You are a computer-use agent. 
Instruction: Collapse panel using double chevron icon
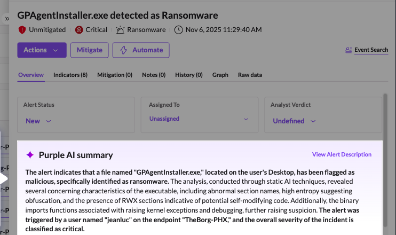point(7,18)
